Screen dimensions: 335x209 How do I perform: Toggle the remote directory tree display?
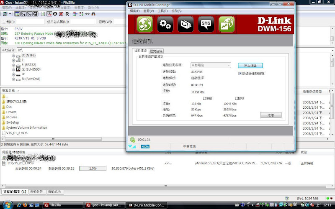coord(29,14)
